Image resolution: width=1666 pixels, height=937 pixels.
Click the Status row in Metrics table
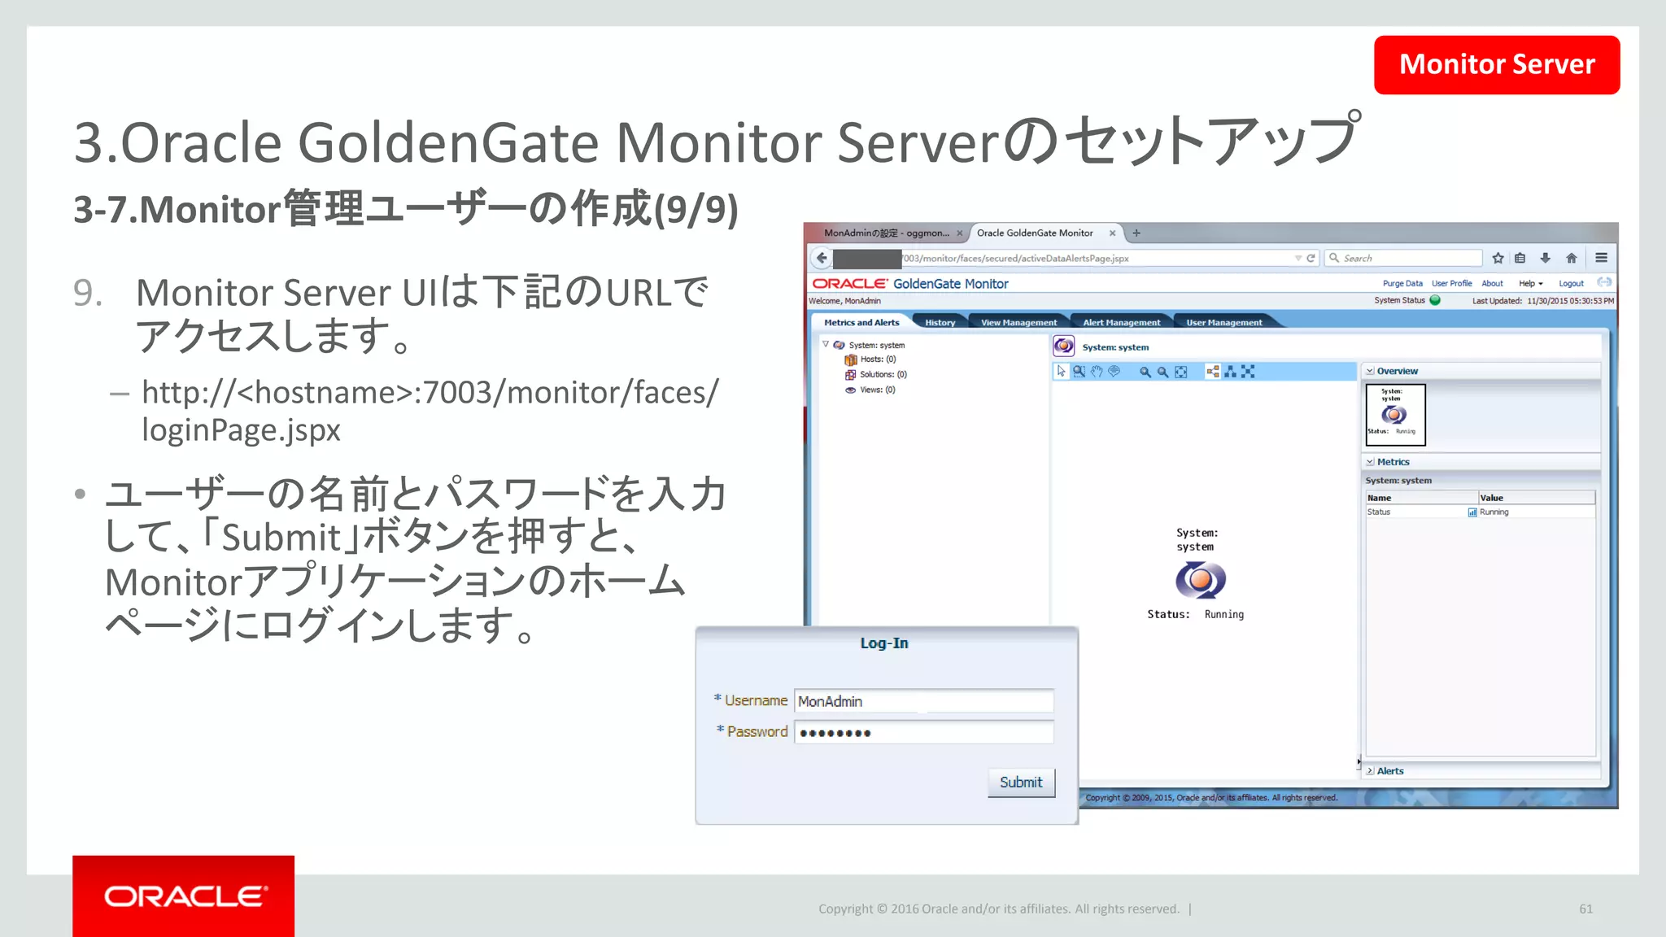point(1480,512)
